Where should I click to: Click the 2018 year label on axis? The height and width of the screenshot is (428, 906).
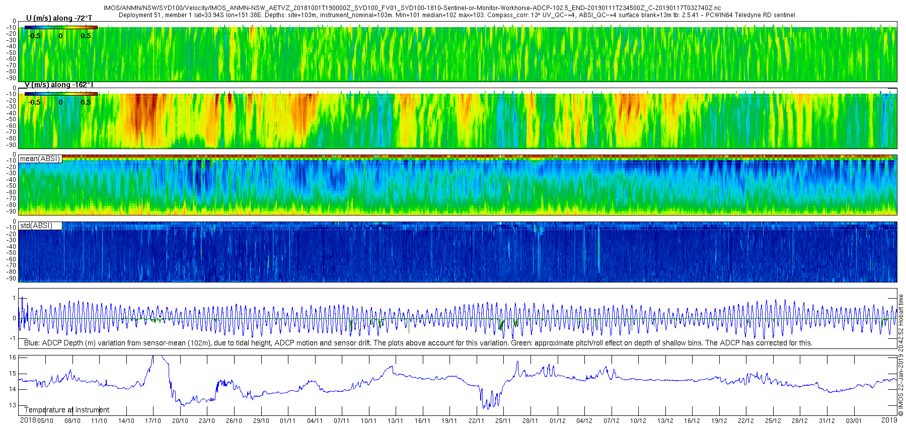tap(28, 420)
